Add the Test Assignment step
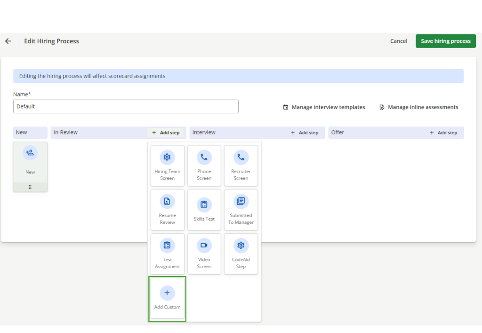482x333 pixels. [x=167, y=254]
